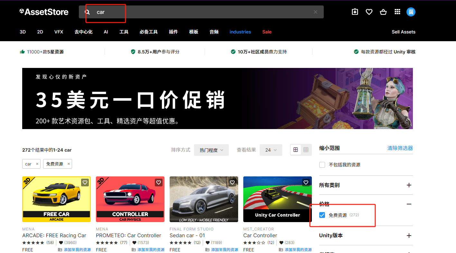The width and height of the screenshot is (456, 253).
Task: Click the 'Sell Assets' link
Action: coord(404,32)
